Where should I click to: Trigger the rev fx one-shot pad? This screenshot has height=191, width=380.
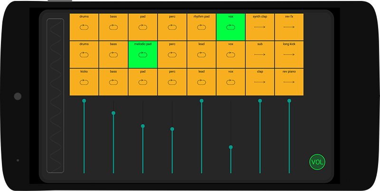tap(289, 27)
